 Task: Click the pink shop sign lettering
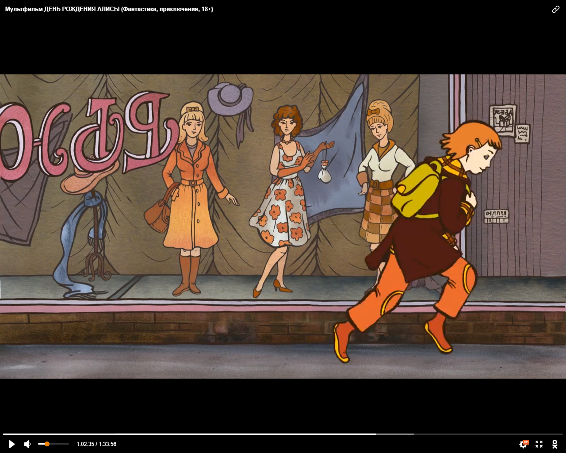(x=88, y=137)
